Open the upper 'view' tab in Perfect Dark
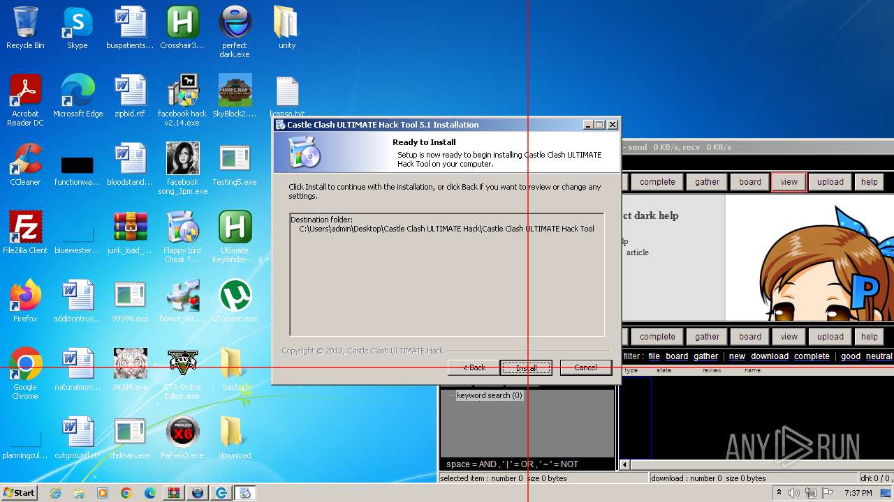The height and width of the screenshot is (502, 894). coord(789,182)
